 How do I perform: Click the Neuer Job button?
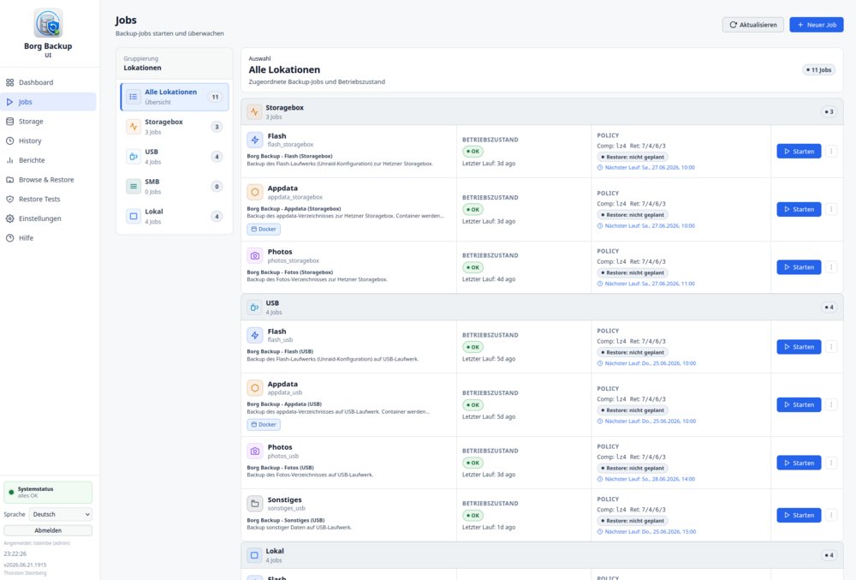816,25
